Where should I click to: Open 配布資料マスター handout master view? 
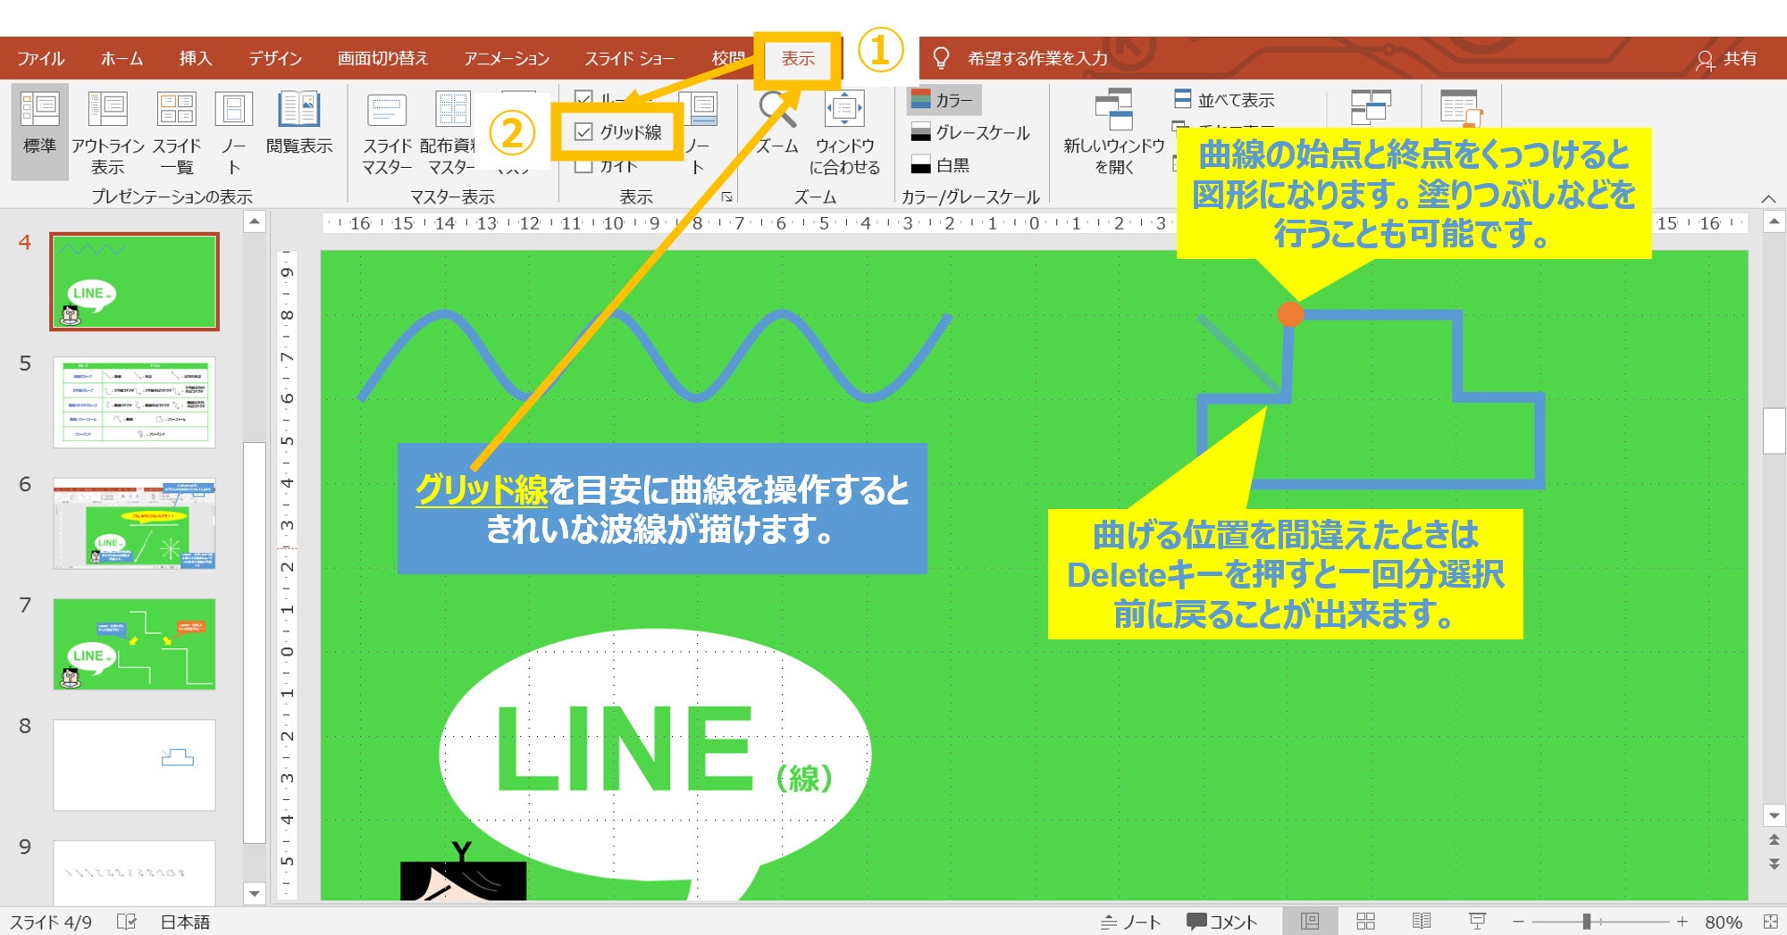(450, 131)
